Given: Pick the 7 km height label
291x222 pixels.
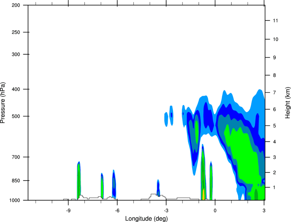Looking at the screenshot, I should click(x=275, y=93).
